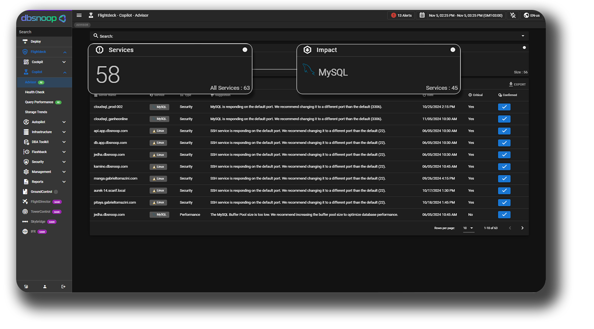
Task: Click the Performance type cell
Action: (x=190, y=215)
